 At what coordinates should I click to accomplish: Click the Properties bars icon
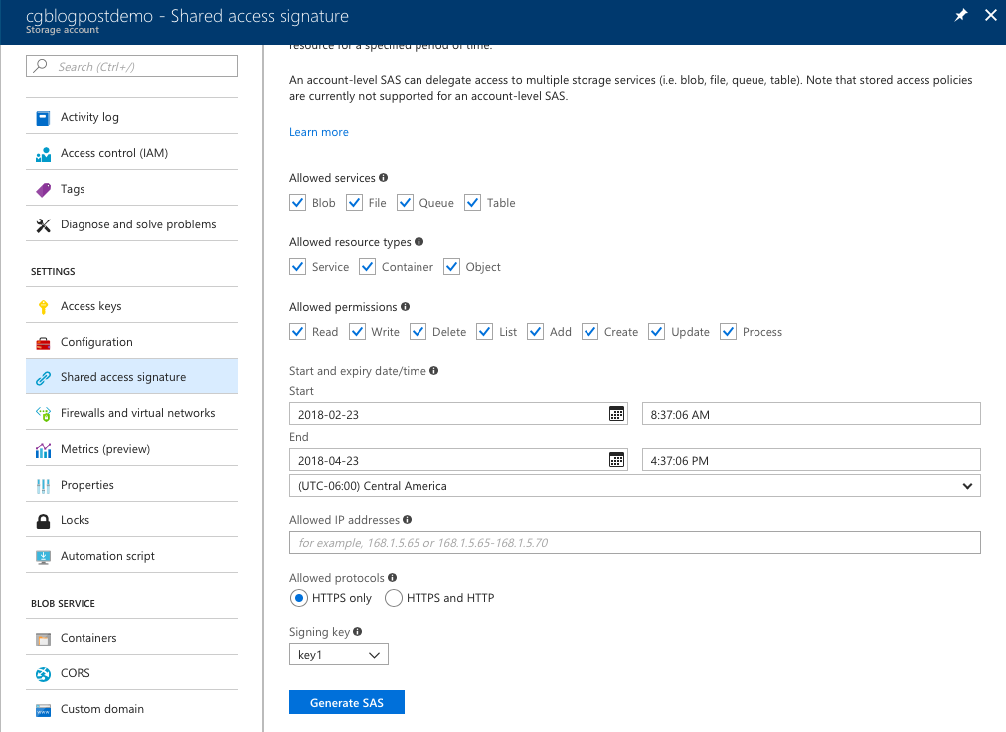(x=43, y=486)
